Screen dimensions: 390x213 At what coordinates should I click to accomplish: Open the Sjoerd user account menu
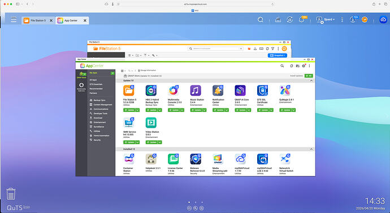(x=326, y=19)
